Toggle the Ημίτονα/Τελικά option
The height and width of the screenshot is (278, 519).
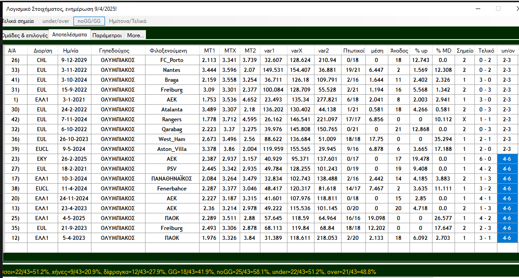(x=127, y=21)
